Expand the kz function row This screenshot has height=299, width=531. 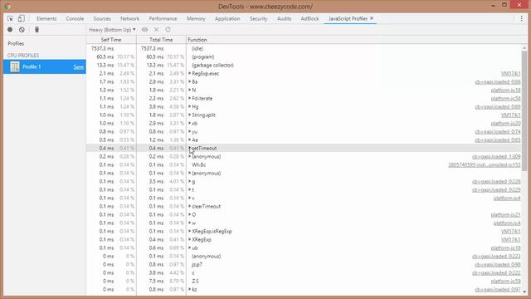point(190,289)
